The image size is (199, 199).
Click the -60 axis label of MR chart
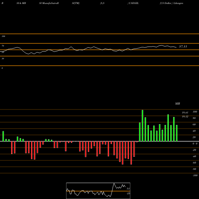[x=194, y=163]
